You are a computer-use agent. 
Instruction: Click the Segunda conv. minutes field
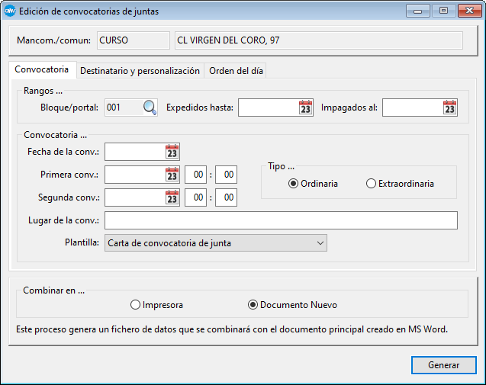click(x=226, y=197)
